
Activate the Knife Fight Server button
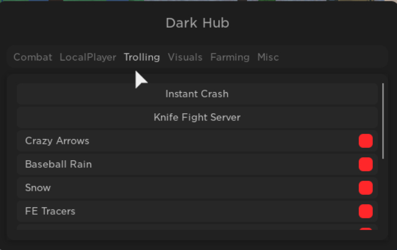coord(197,117)
